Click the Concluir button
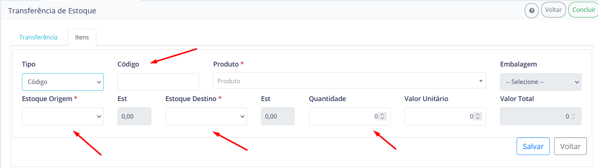 (x=584, y=10)
